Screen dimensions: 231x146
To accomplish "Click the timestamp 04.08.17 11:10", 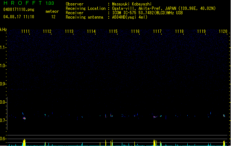I will (x=19, y=17).
